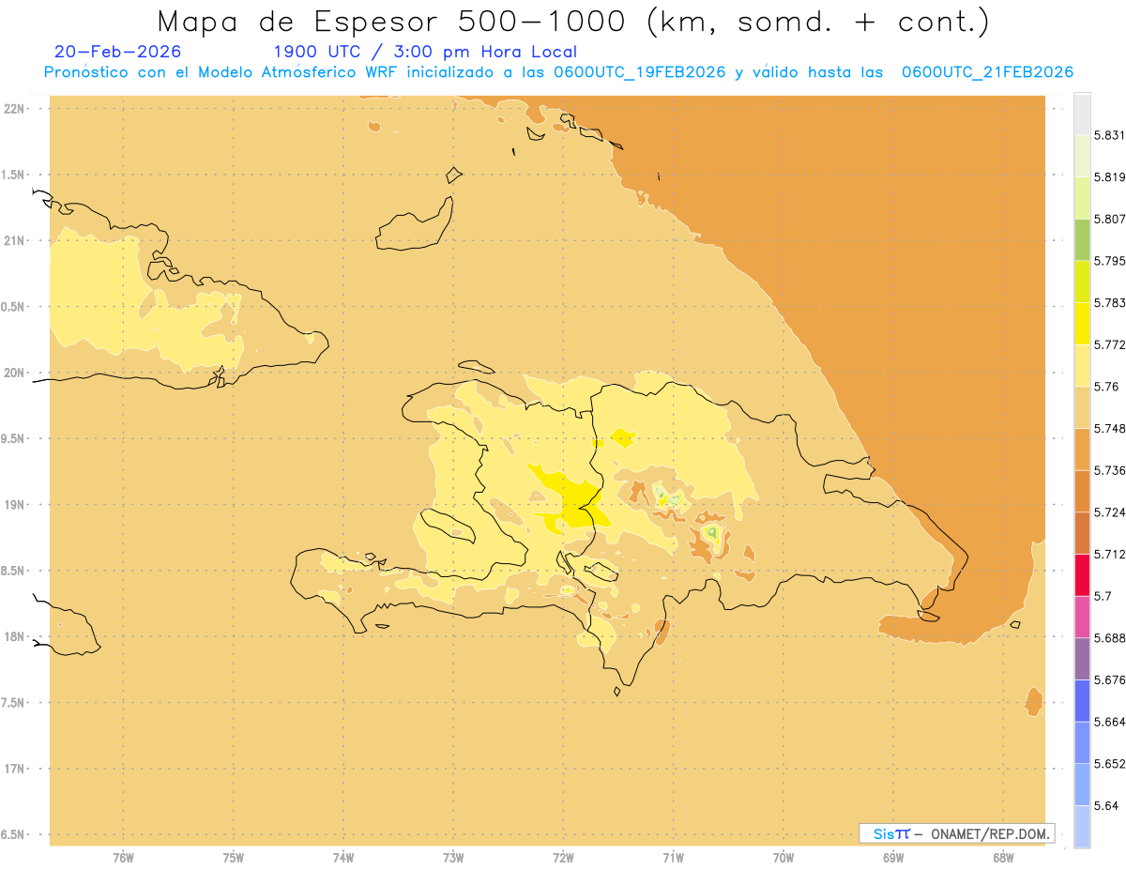Click the legend value 5.819

click(x=1109, y=177)
